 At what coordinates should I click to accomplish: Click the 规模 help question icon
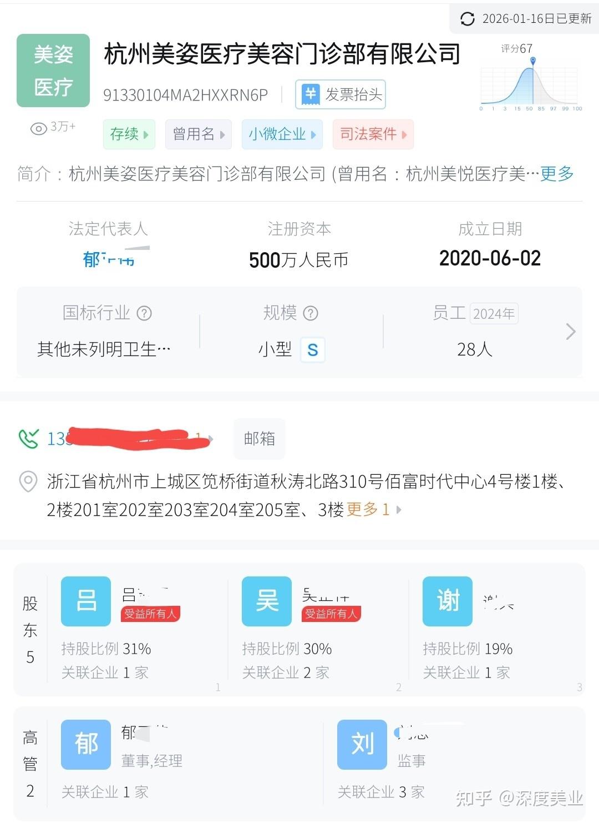tap(311, 313)
